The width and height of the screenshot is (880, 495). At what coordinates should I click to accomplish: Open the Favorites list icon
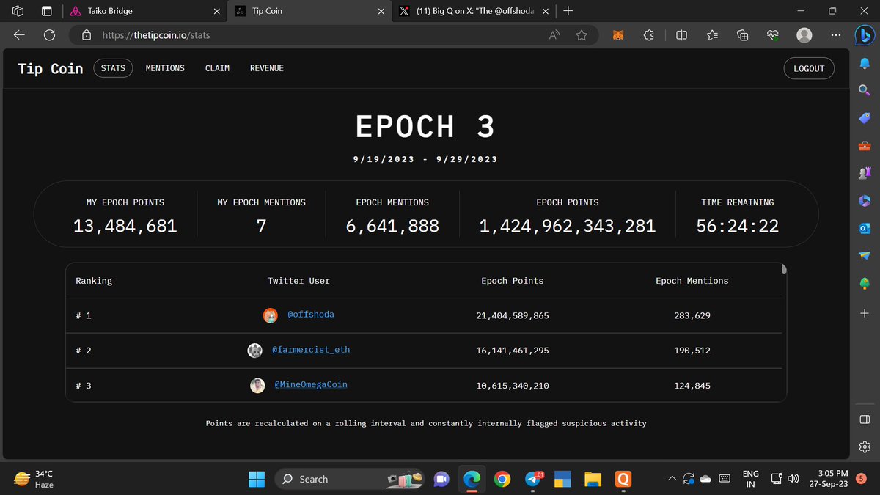[712, 35]
